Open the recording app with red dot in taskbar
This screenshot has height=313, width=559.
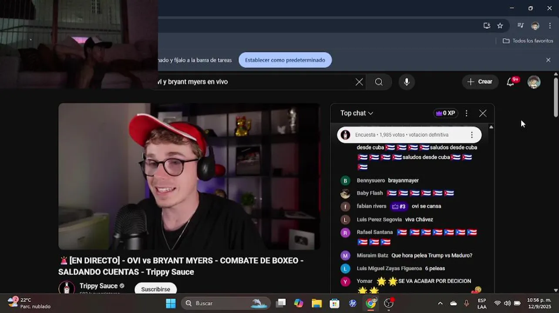pyautogui.click(x=389, y=303)
